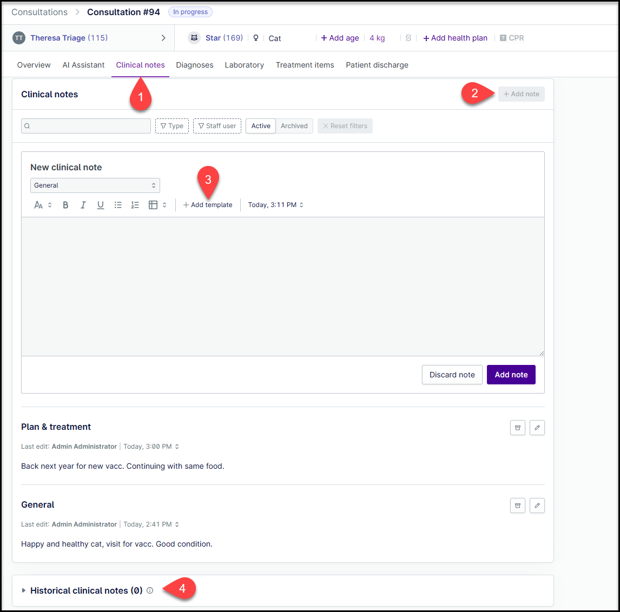Screen dimensions: 620x612
Task: Click the Plan & treatment note heading
Action: (x=56, y=427)
